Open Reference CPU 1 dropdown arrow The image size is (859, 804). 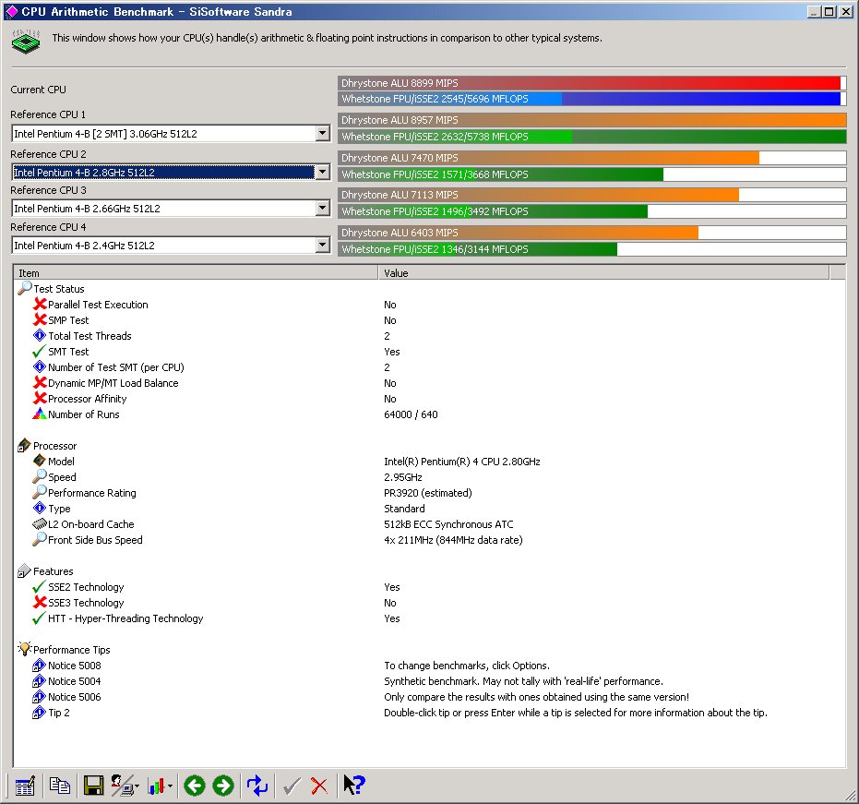point(323,133)
